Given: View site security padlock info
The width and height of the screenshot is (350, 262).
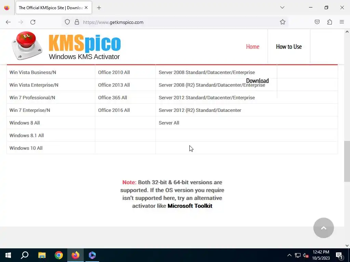Looking at the screenshot, I should pyautogui.click(x=77, y=22).
